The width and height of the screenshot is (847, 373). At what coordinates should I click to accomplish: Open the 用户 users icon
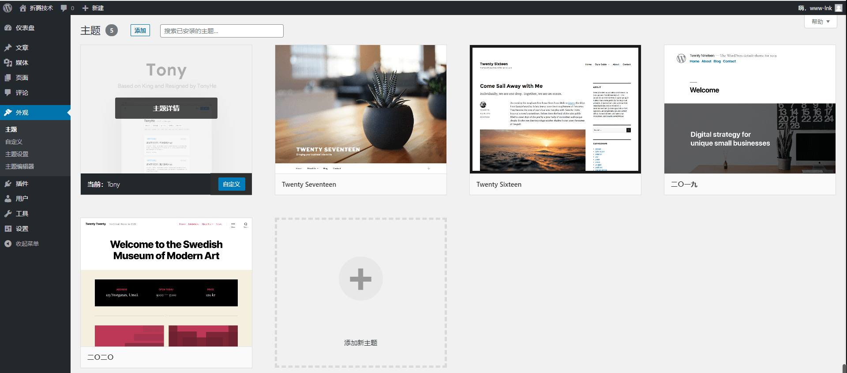point(8,199)
